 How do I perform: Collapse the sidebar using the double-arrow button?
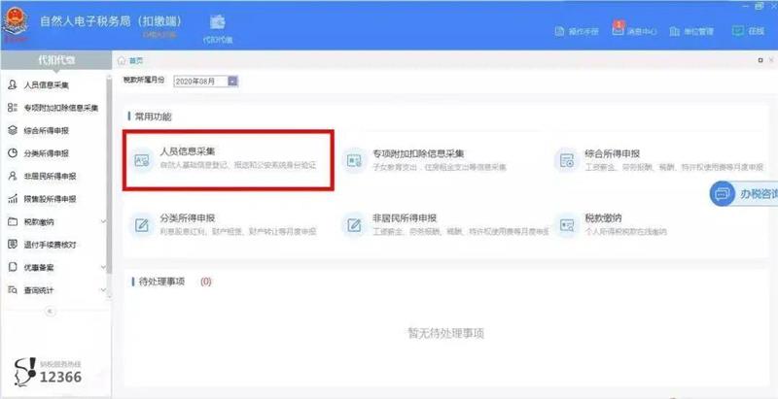point(52,312)
